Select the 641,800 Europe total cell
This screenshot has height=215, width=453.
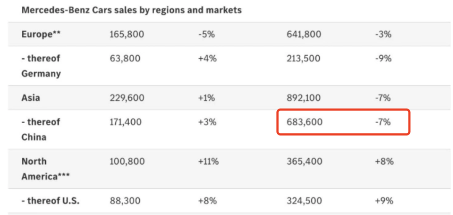304,34
